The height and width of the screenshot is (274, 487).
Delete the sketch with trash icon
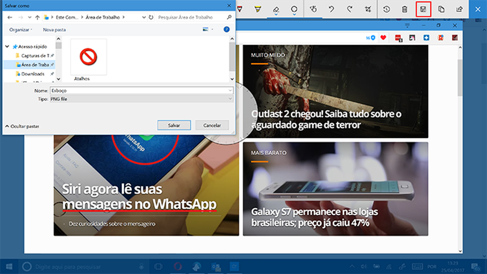pos(405,9)
